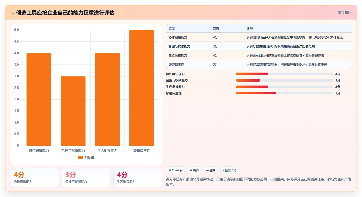Click the 5分 cell in the 部署自主性 table row

[x=215, y=65]
